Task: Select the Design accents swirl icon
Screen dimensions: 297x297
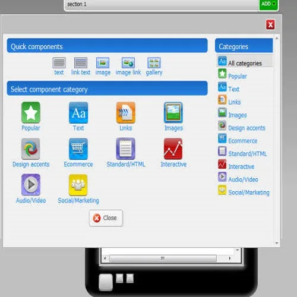Action: pos(31,149)
